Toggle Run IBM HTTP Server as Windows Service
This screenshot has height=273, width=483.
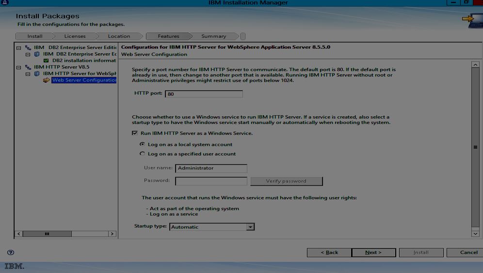click(x=135, y=133)
